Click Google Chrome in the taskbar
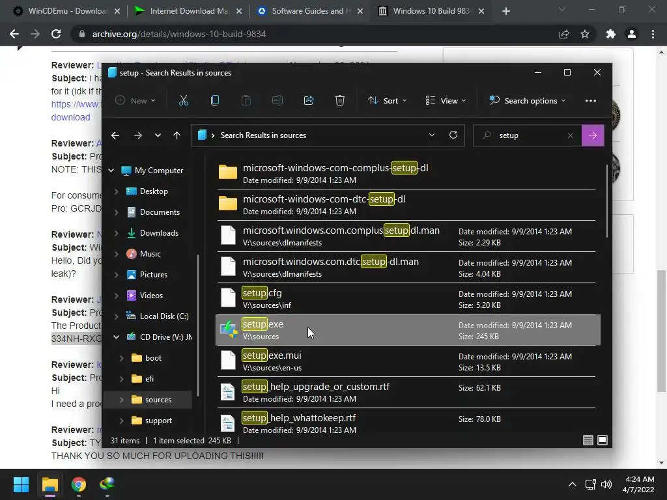This screenshot has width=667, height=500. point(79,484)
